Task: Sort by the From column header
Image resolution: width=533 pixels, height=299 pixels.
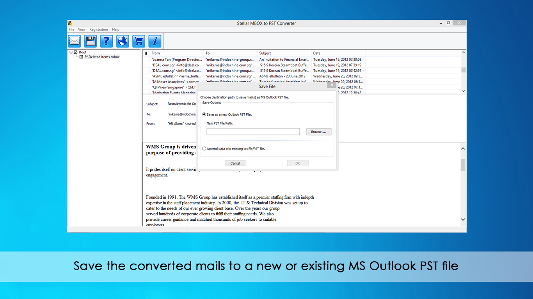Action: [177, 53]
